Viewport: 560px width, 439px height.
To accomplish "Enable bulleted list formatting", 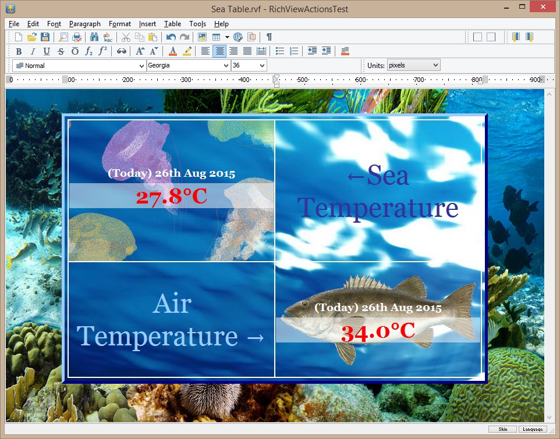I will pyautogui.click(x=279, y=51).
